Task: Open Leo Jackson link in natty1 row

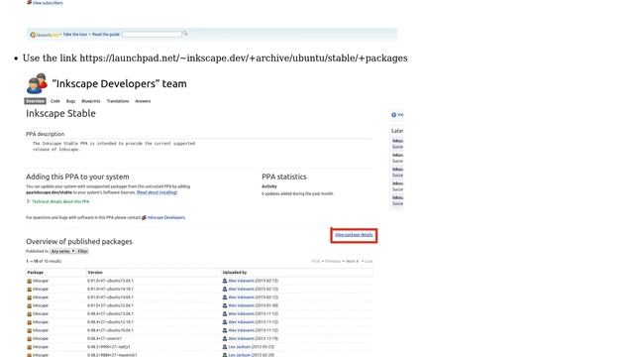Action: [240, 347]
